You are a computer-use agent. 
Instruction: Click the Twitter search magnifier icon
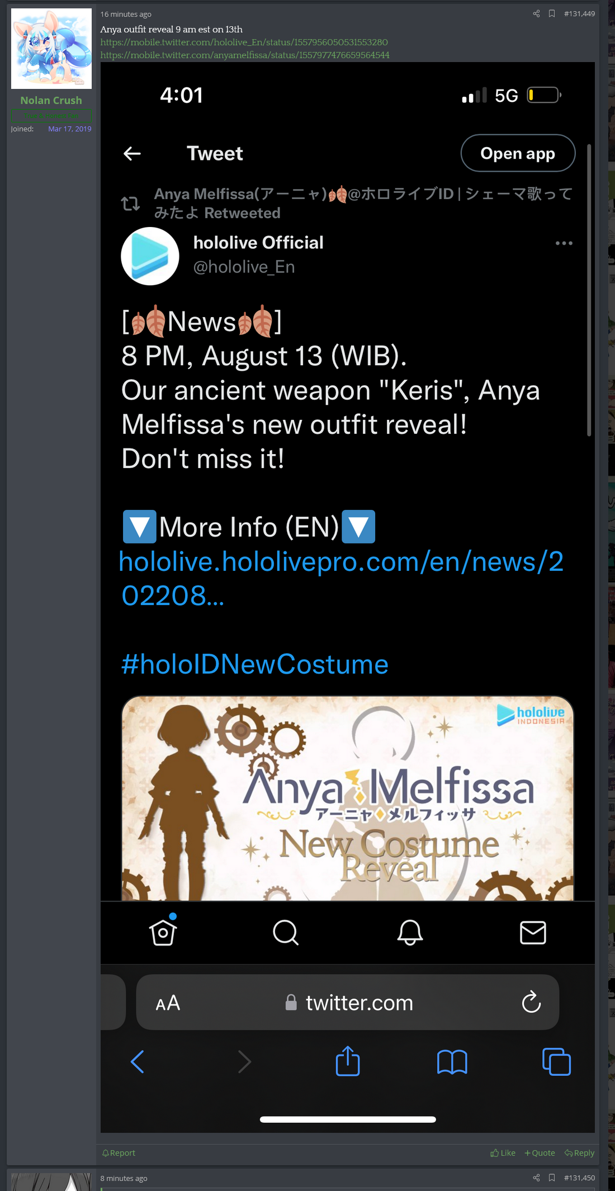286,932
